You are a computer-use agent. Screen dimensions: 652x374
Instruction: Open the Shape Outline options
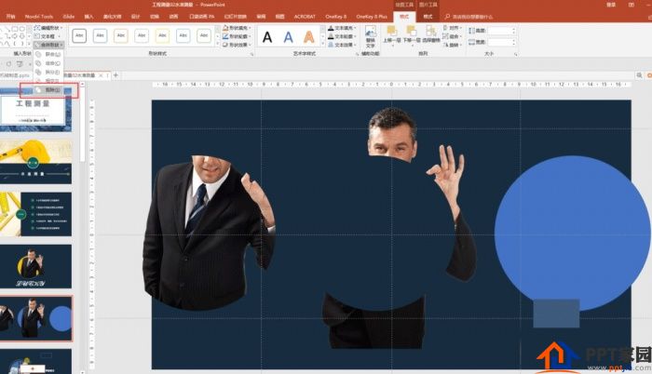pyautogui.click(x=237, y=36)
